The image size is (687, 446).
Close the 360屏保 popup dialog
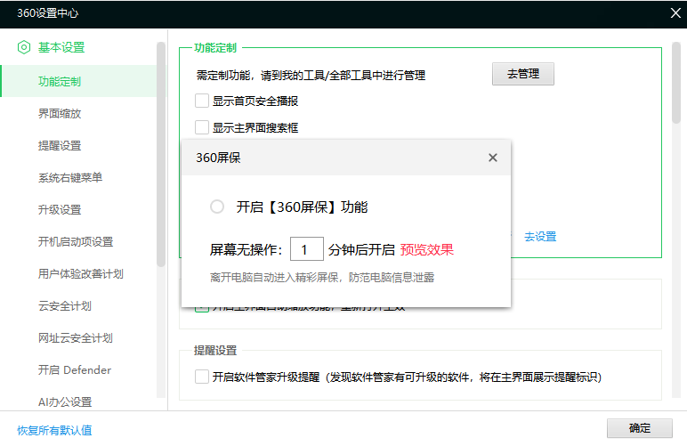pyautogui.click(x=493, y=158)
